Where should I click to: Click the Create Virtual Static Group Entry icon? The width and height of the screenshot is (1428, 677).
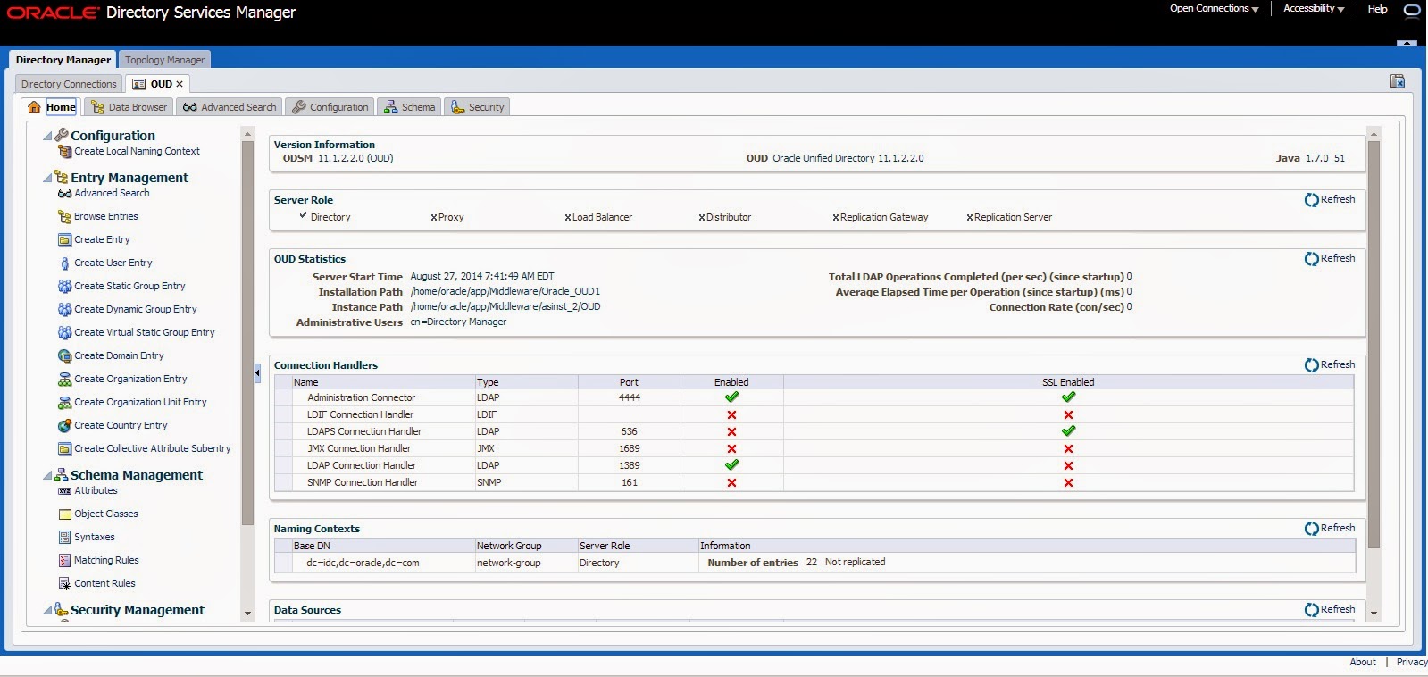pyautogui.click(x=64, y=333)
